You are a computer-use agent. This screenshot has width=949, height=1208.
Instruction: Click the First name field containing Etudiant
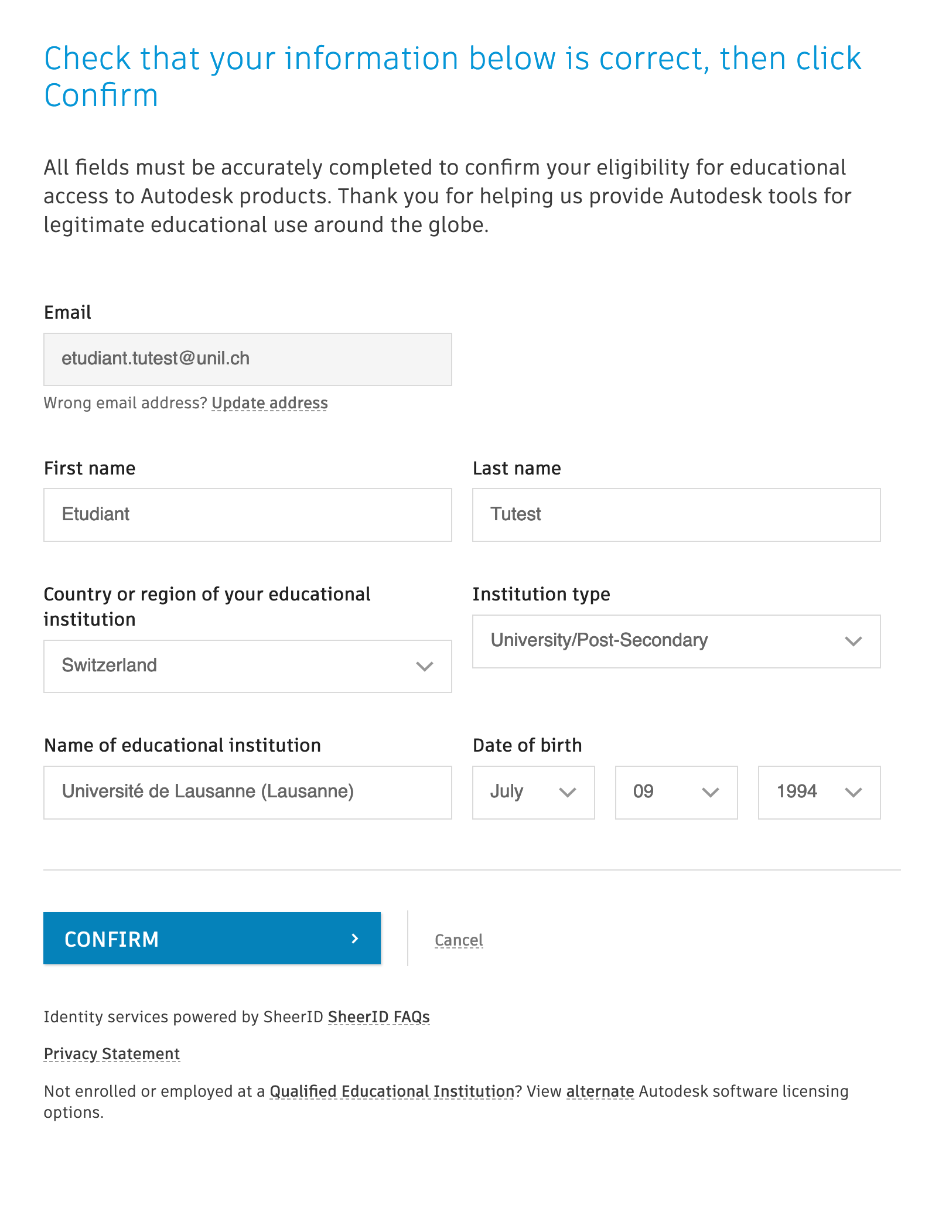click(247, 514)
